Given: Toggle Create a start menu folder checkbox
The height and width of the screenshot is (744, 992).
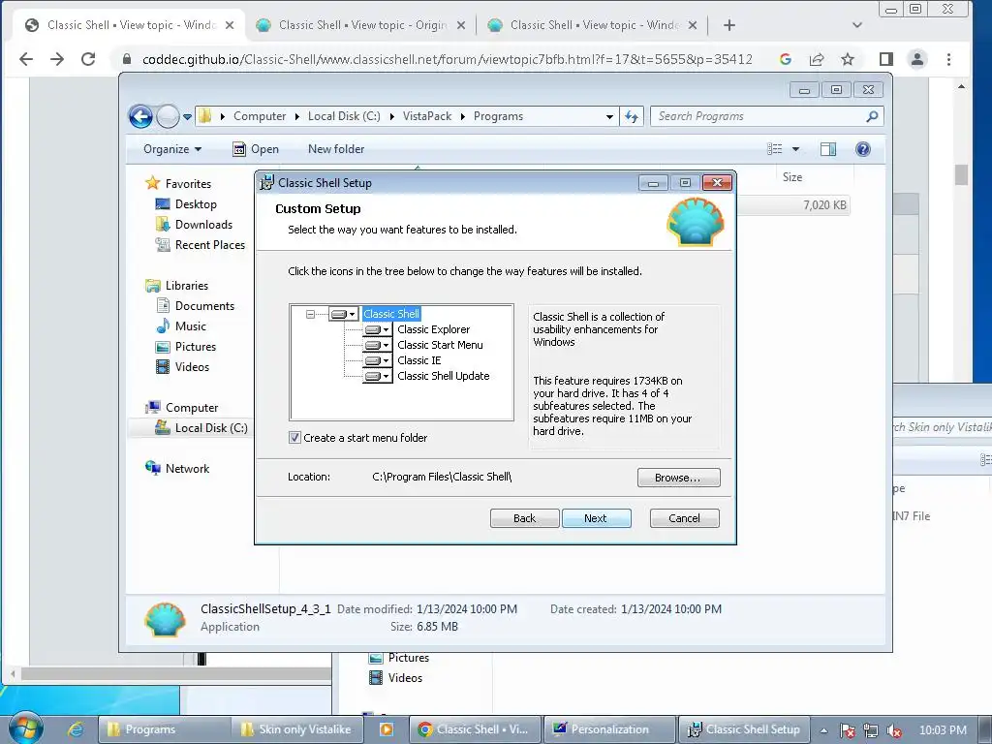Looking at the screenshot, I should 294,437.
